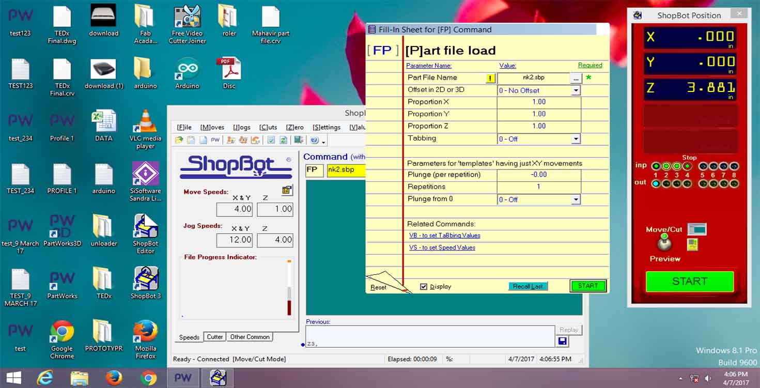Click Reset on the Fill-In Sheet
This screenshot has height=388, width=760.
pos(378,287)
